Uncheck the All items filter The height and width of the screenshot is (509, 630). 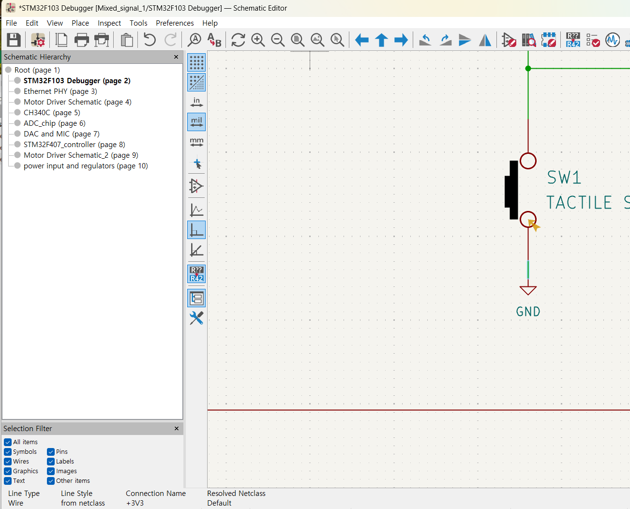pyautogui.click(x=8, y=442)
